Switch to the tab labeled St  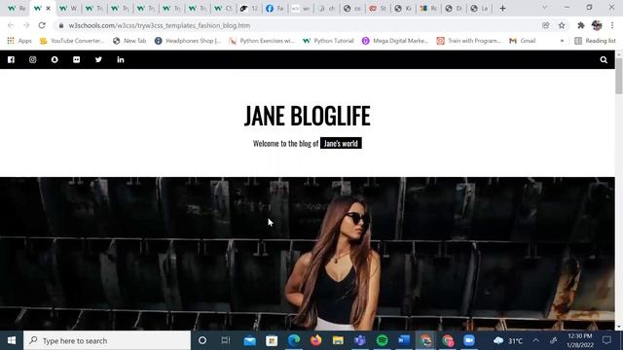click(378, 8)
